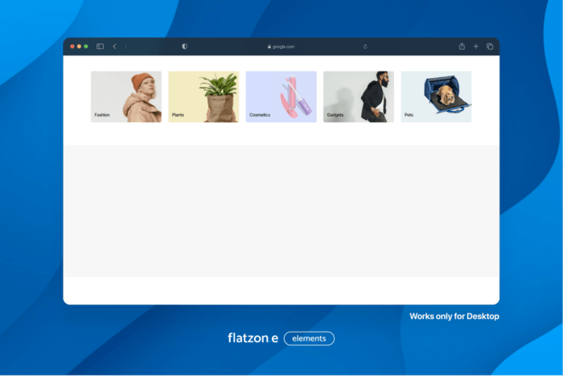Open the Cosmetics category card
Screen dimensions: 563x376
pyautogui.click(x=281, y=96)
